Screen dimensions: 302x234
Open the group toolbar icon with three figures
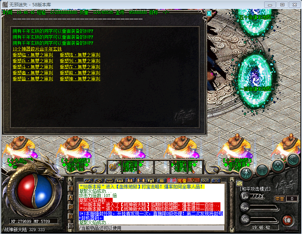pos(120,181)
